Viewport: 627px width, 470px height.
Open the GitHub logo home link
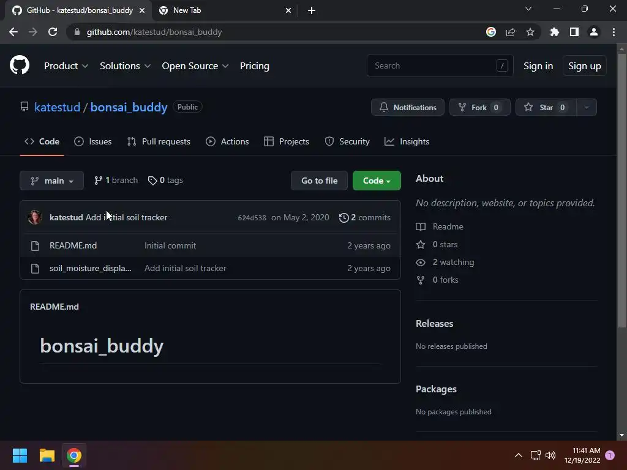19,65
